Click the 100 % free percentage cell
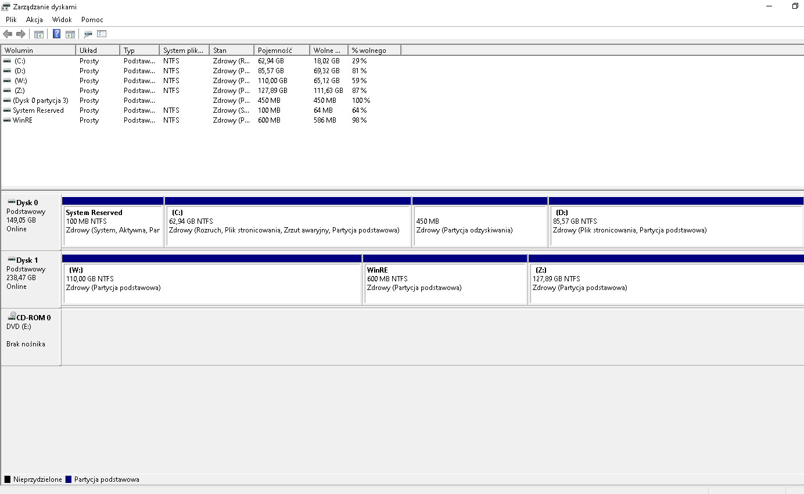This screenshot has width=804, height=494. [361, 101]
